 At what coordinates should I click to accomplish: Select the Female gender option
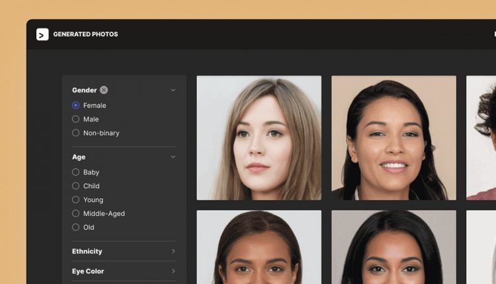76,106
